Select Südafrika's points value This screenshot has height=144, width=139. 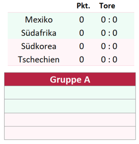81,33
